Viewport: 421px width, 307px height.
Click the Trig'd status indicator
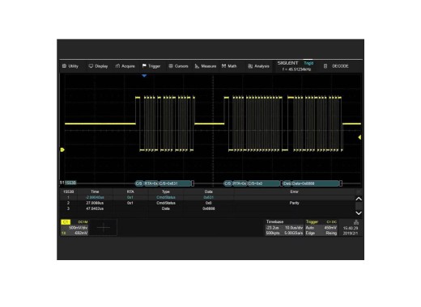pyautogui.click(x=308, y=63)
